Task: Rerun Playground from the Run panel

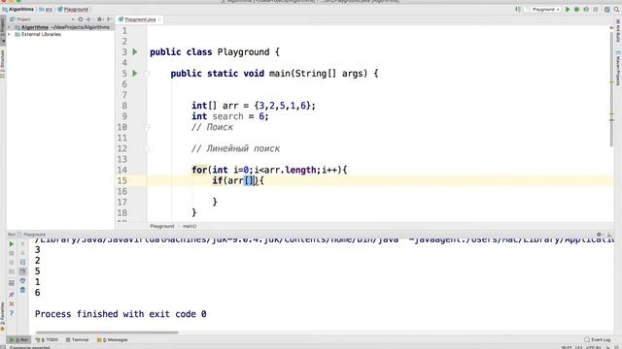Action: [x=12, y=243]
